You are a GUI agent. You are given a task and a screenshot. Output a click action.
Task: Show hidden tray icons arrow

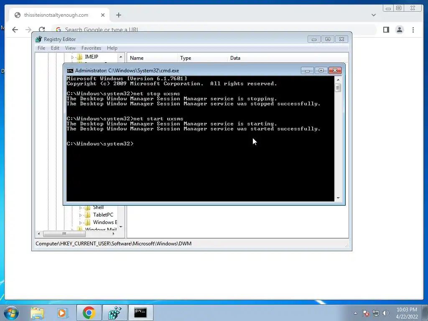(x=355, y=313)
